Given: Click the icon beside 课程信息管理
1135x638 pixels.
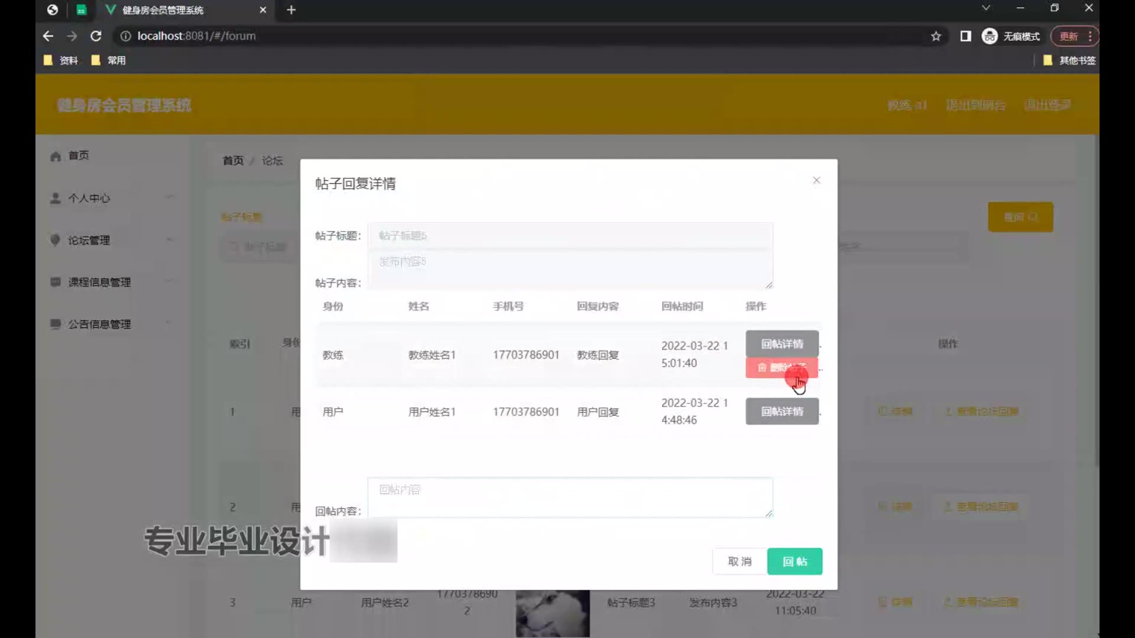Looking at the screenshot, I should 56,282.
